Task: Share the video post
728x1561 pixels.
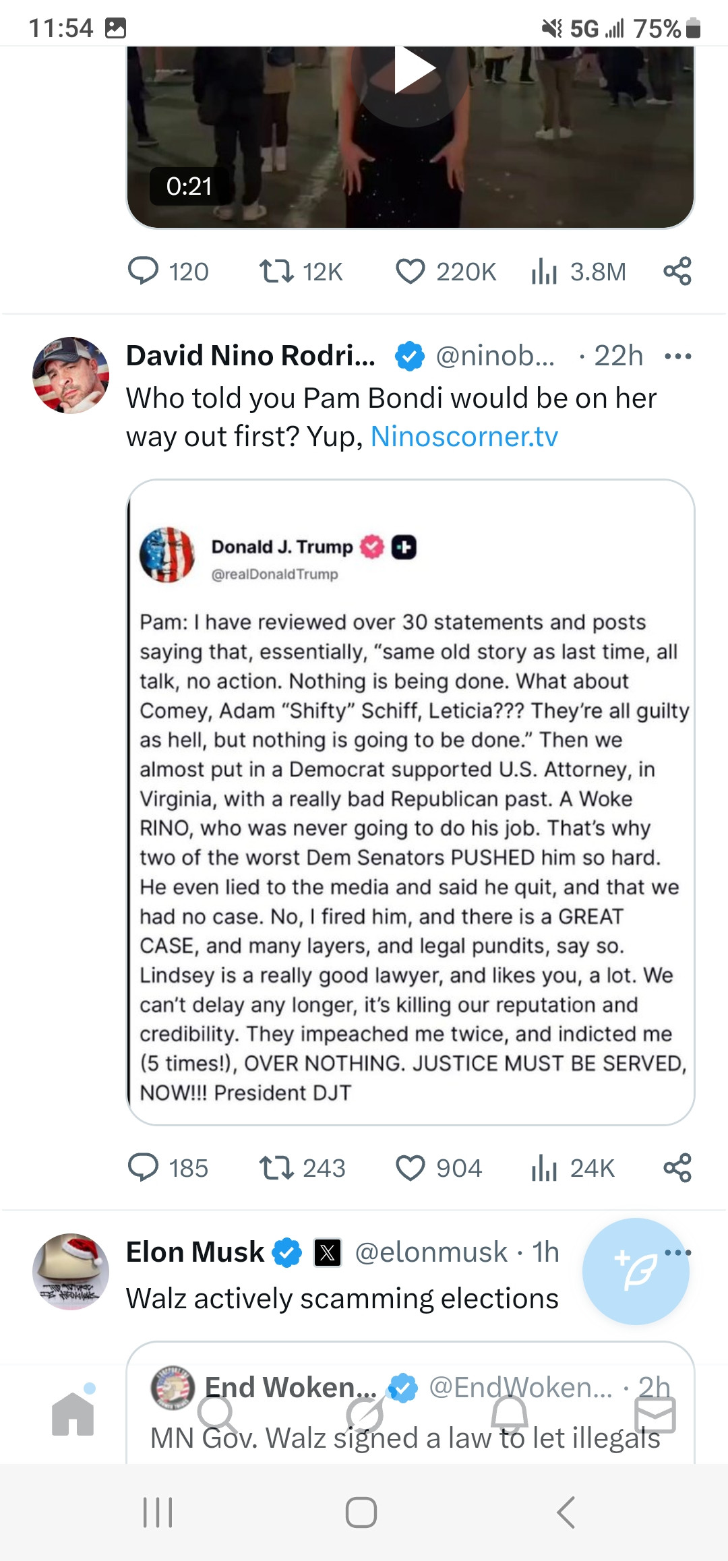Action: (x=677, y=272)
